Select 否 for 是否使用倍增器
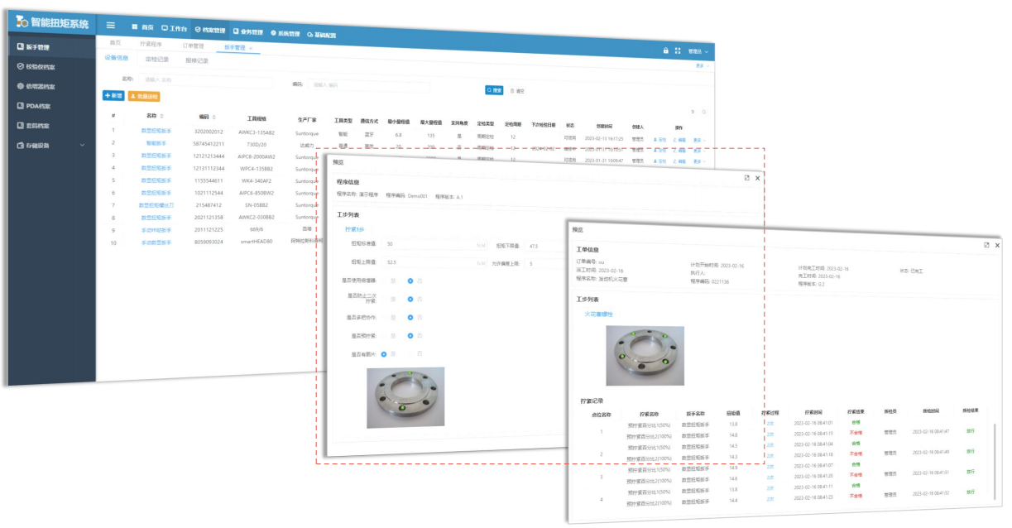 [410, 281]
